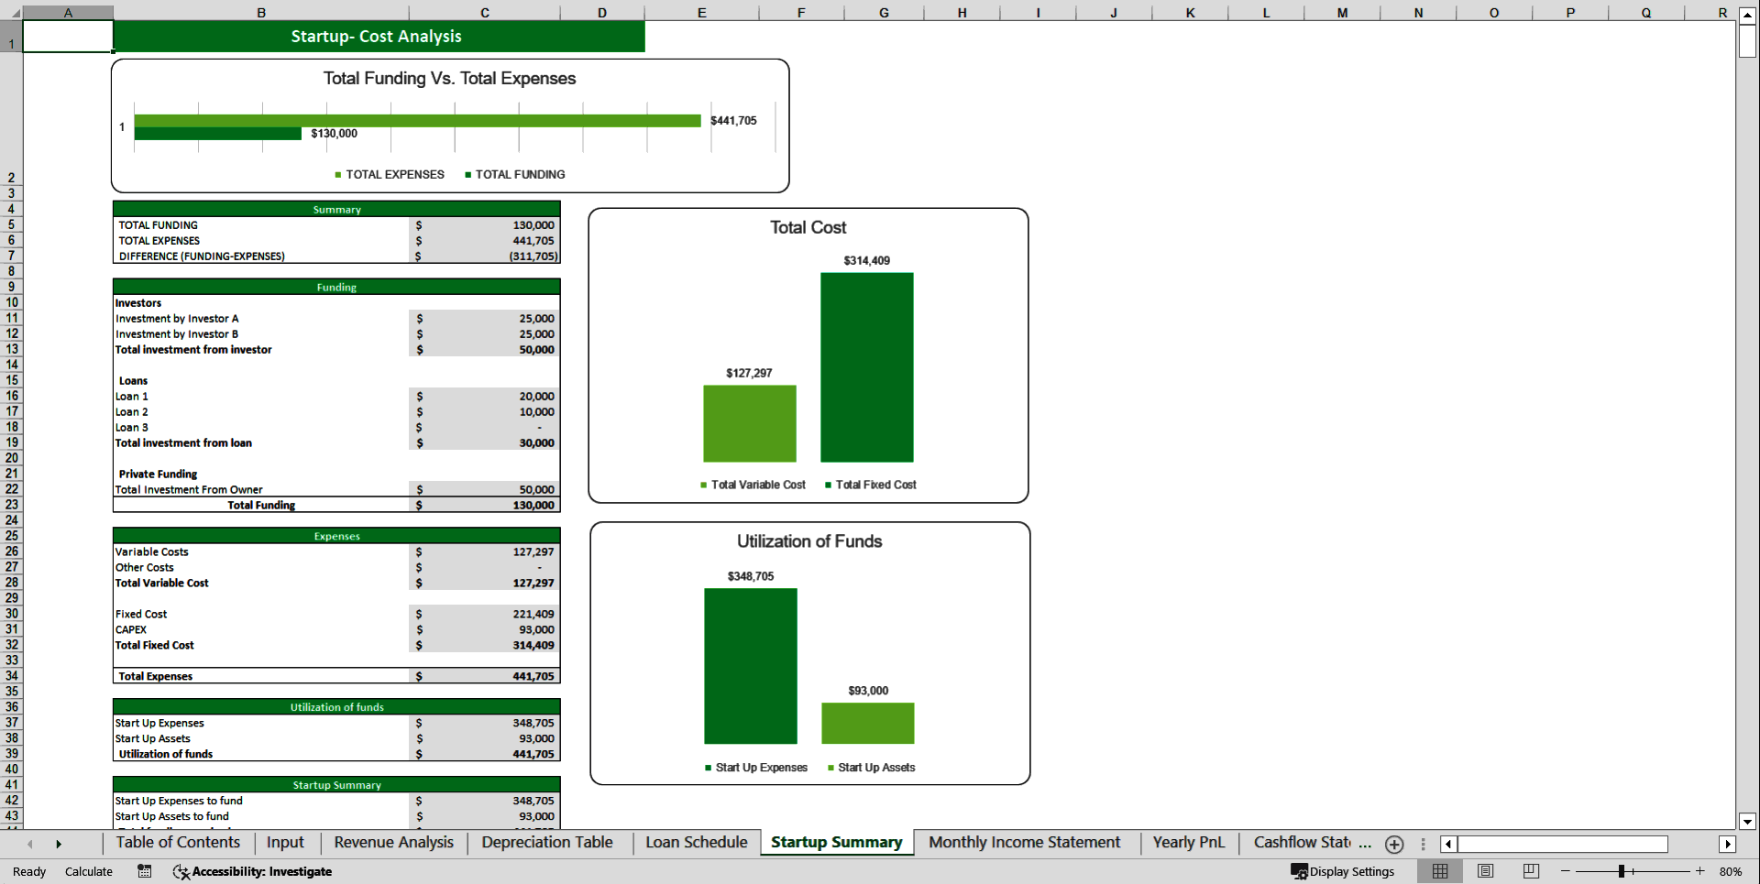Enable Page Break Preview view
The height and width of the screenshot is (884, 1760).
(1530, 871)
